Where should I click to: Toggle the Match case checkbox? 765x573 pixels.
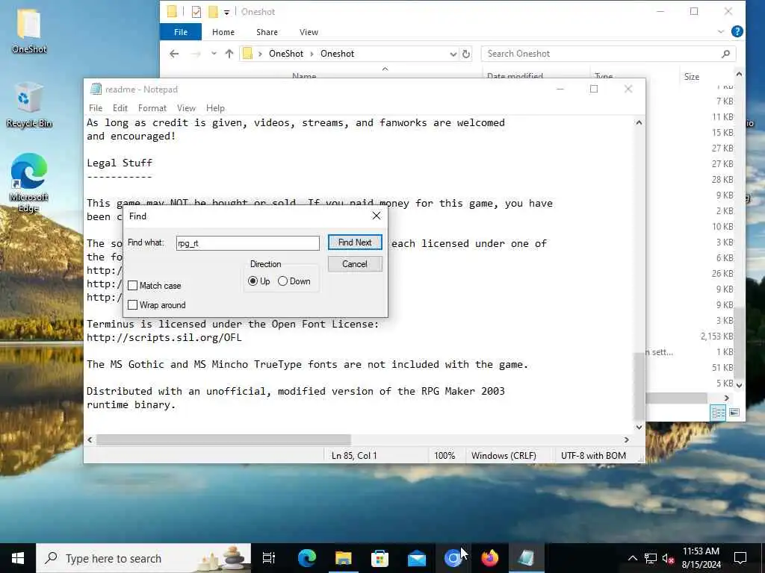[133, 286]
